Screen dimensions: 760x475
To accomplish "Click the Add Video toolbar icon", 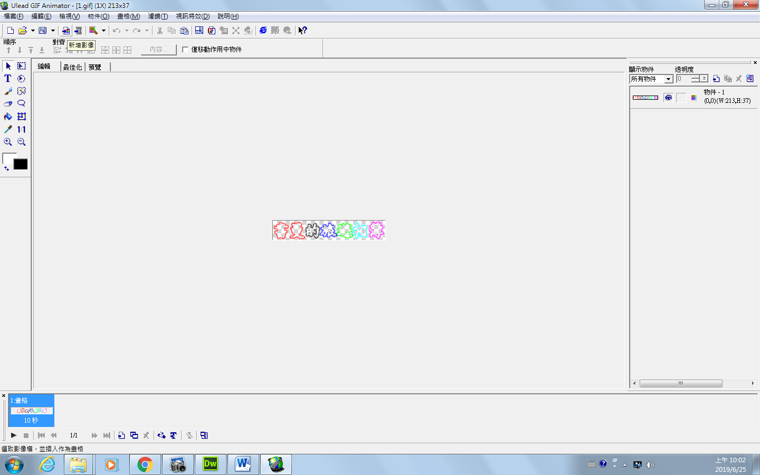I will tap(78, 31).
